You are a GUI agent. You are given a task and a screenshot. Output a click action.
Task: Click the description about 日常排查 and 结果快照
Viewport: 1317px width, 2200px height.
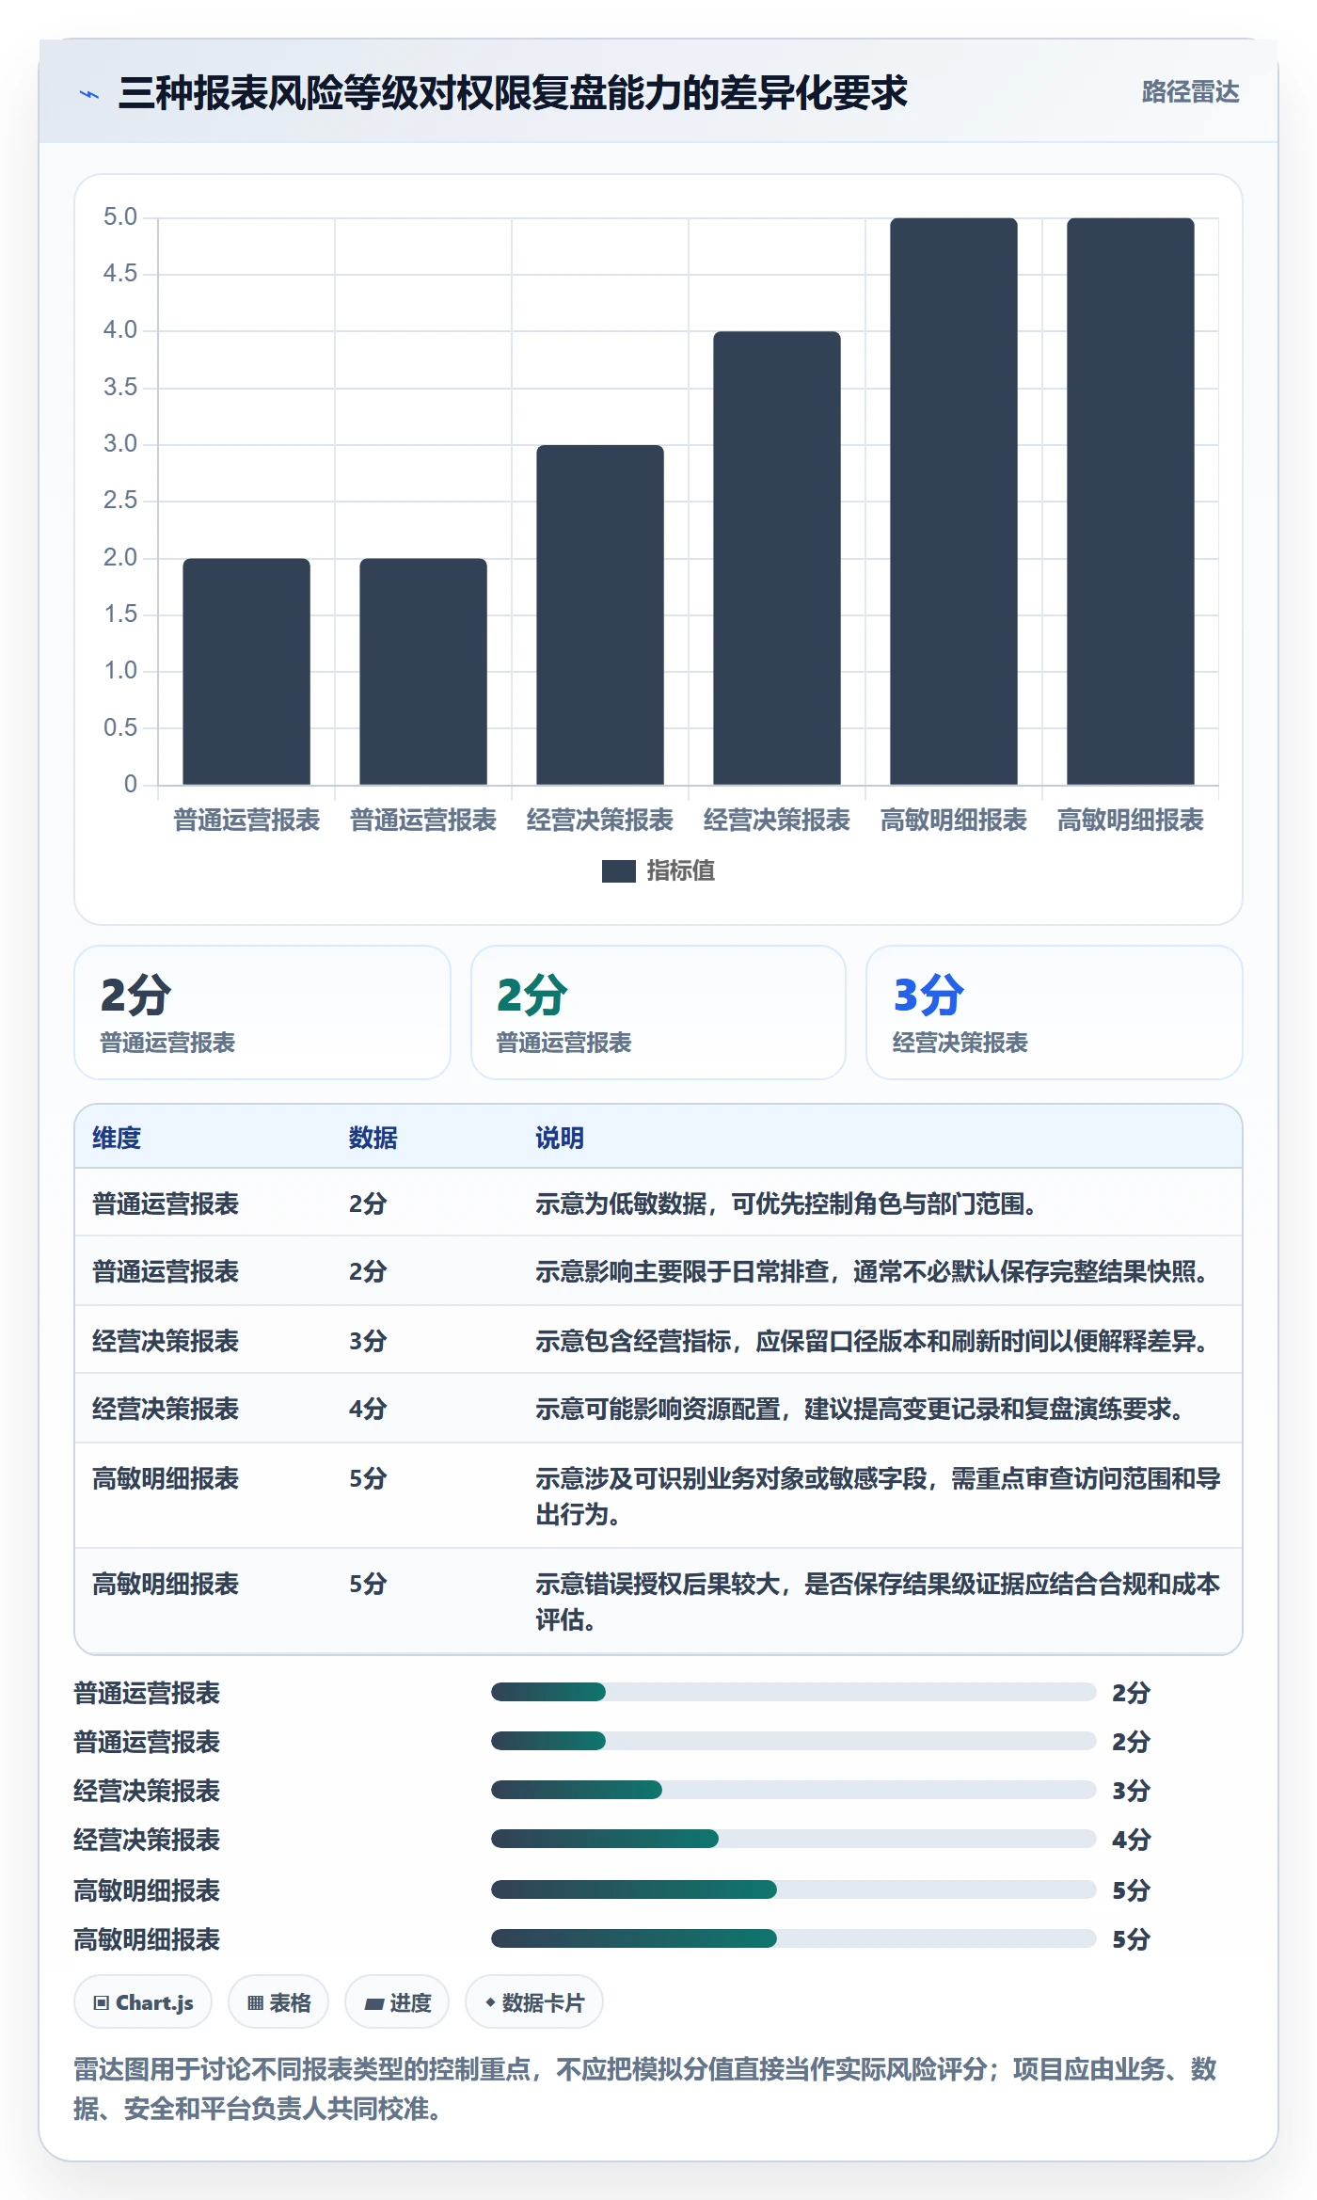(x=872, y=1272)
